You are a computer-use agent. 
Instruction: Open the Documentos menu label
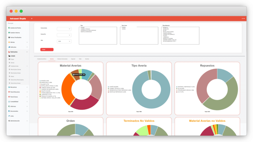14,111
